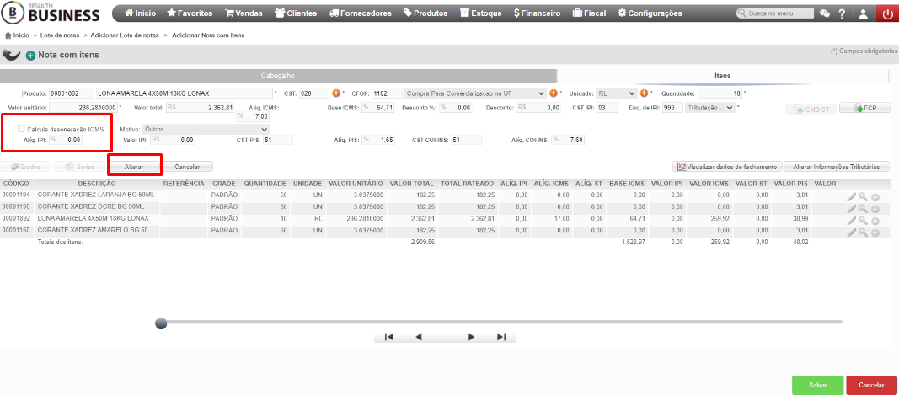Toggle Calcula desoneração ICMS checkbox
The width and height of the screenshot is (899, 395).
coord(21,129)
